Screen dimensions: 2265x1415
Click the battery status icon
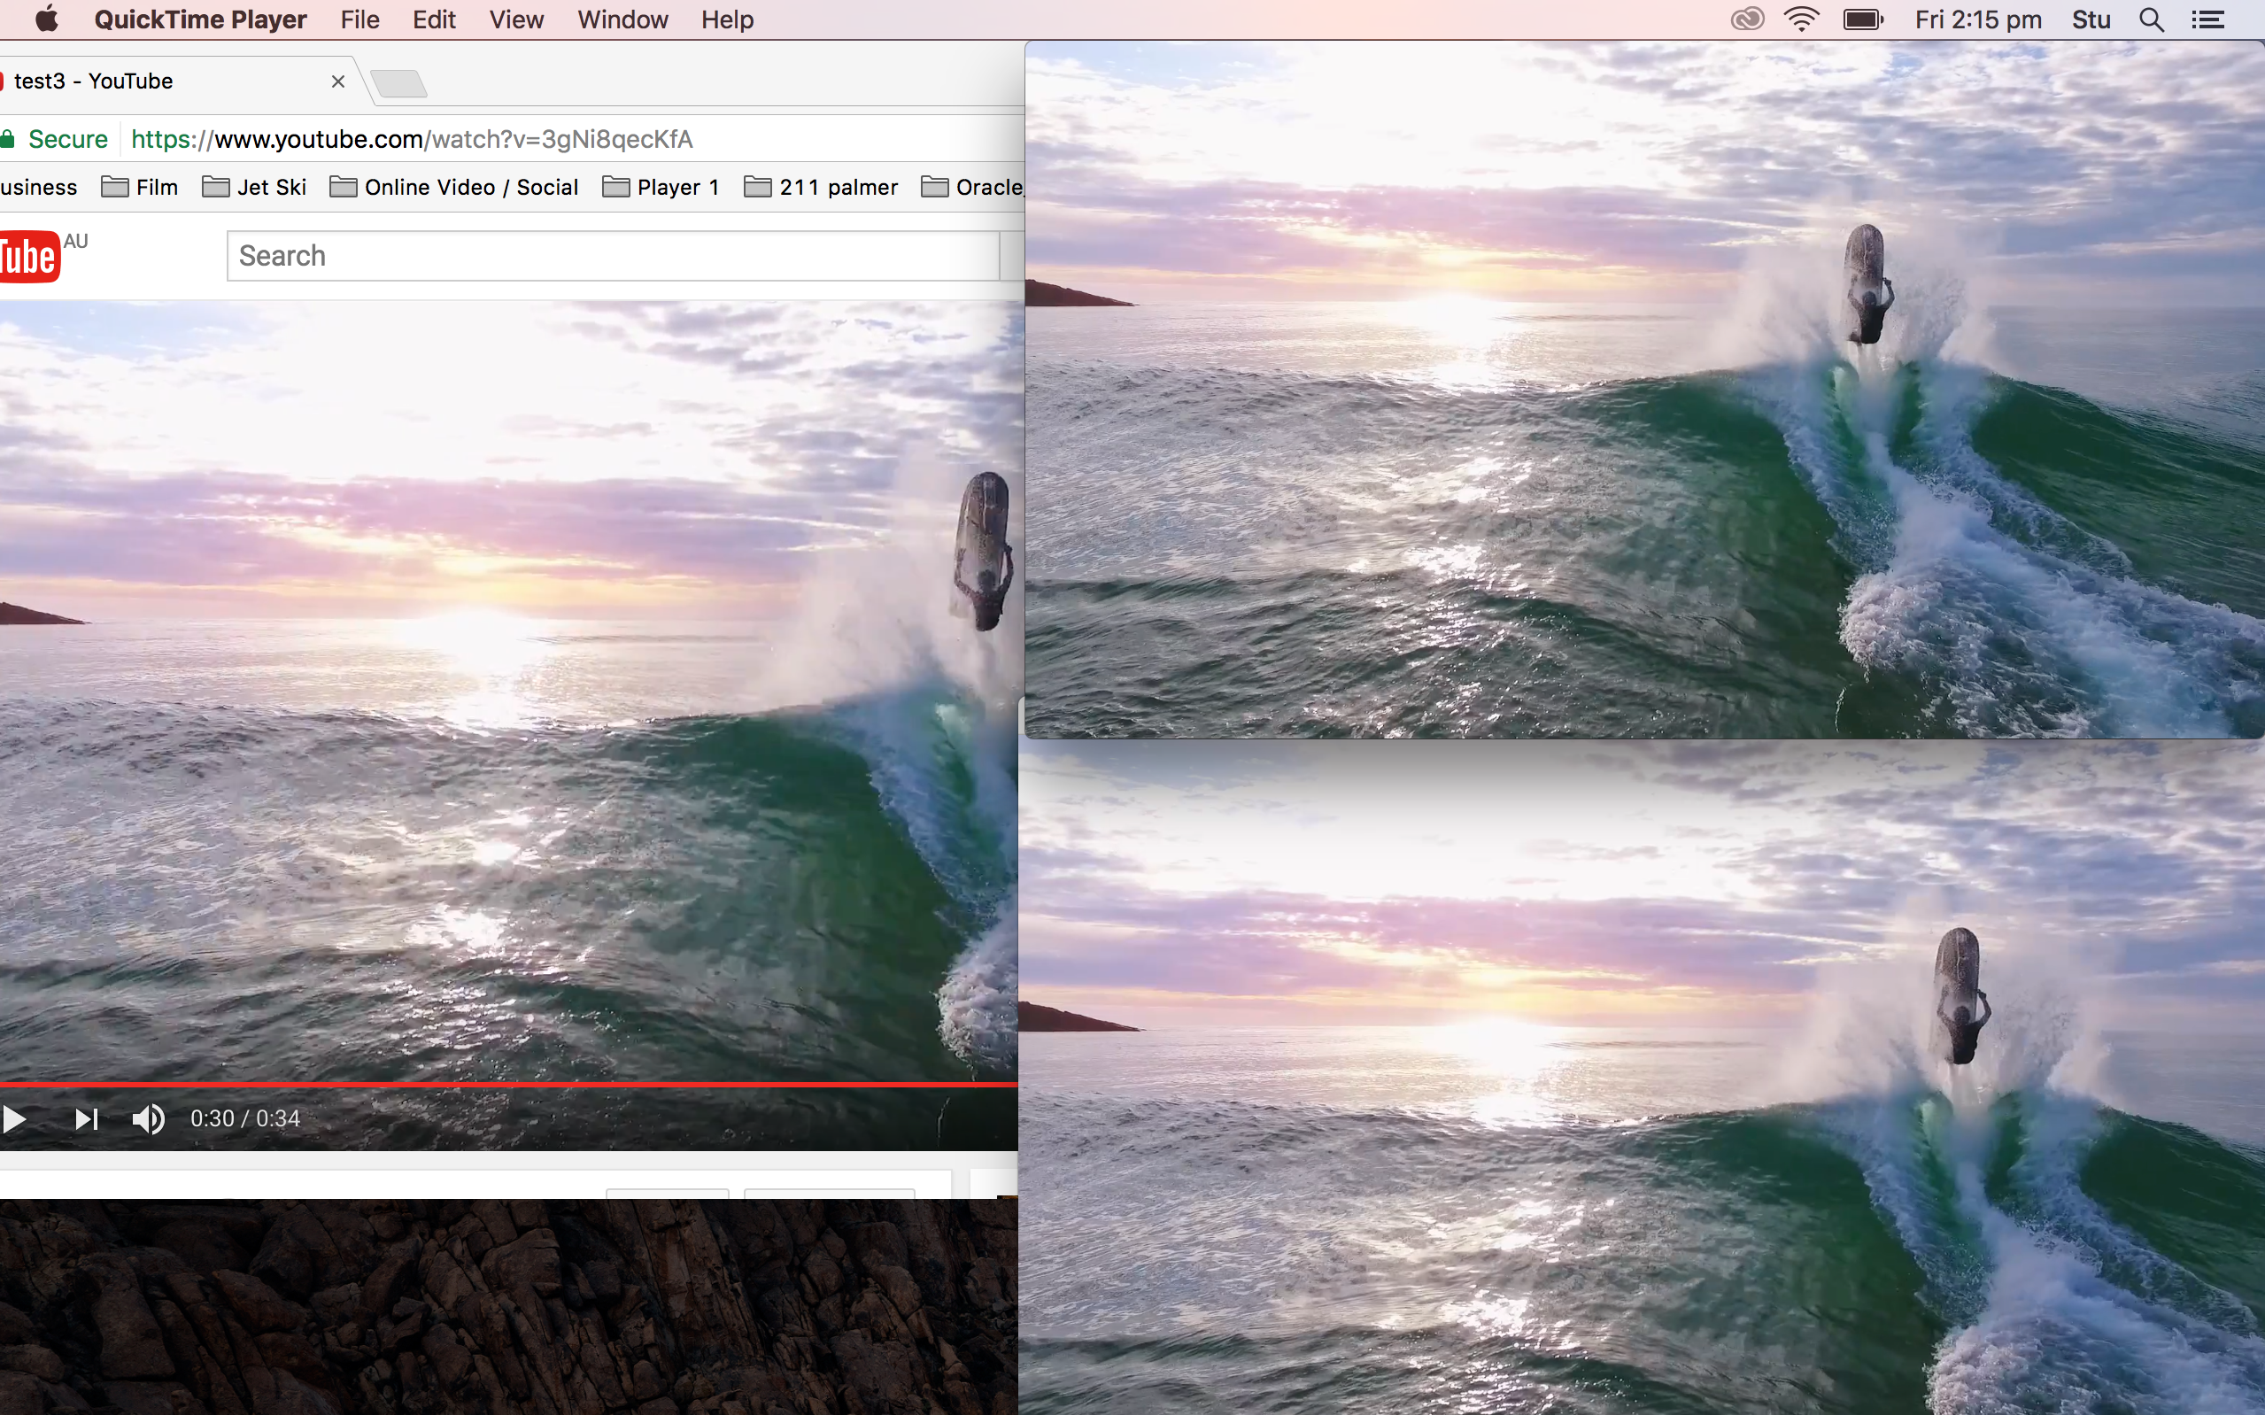(x=1863, y=19)
